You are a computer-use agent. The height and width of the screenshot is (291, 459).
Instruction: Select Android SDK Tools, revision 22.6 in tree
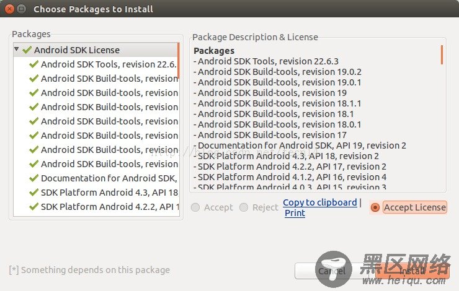coord(109,64)
